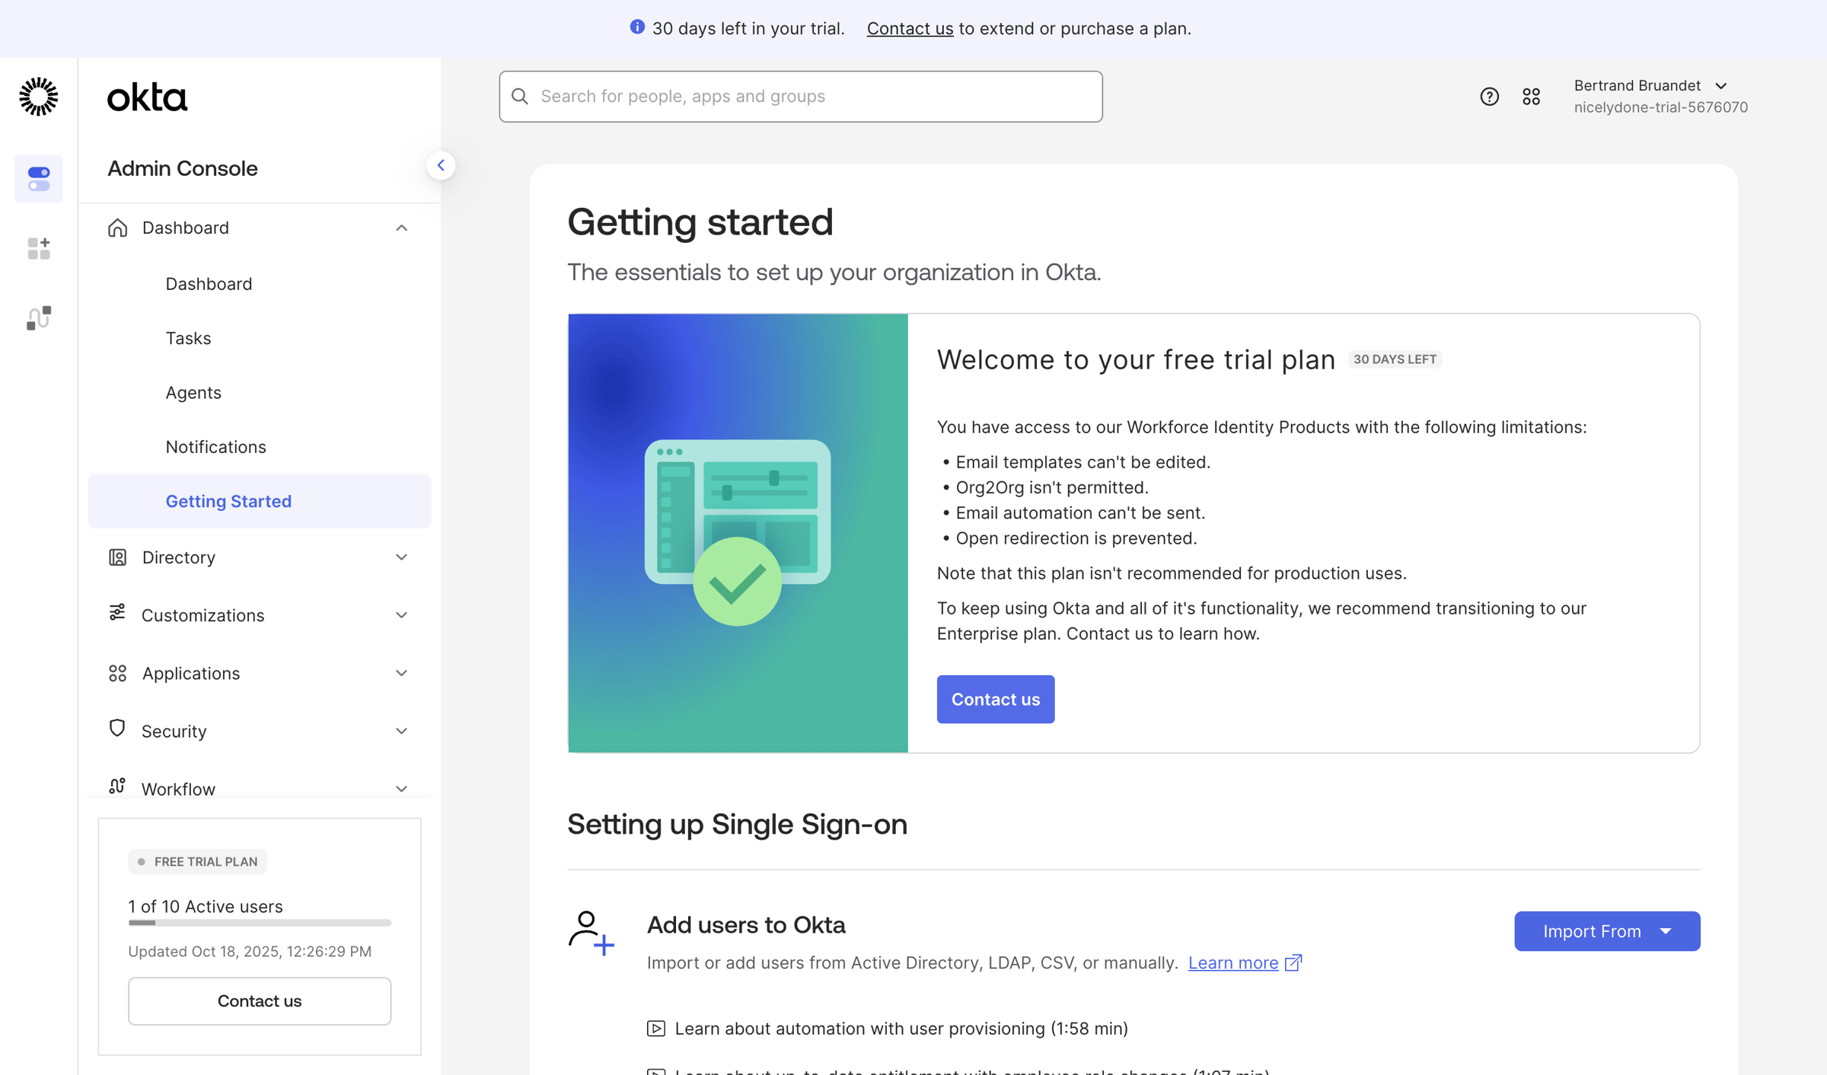Click the Add users person-plus icon

tap(591, 933)
